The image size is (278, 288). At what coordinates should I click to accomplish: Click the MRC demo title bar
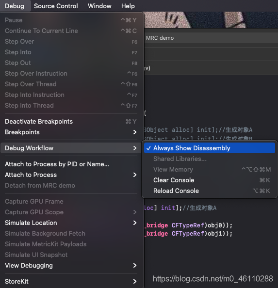(x=211, y=38)
